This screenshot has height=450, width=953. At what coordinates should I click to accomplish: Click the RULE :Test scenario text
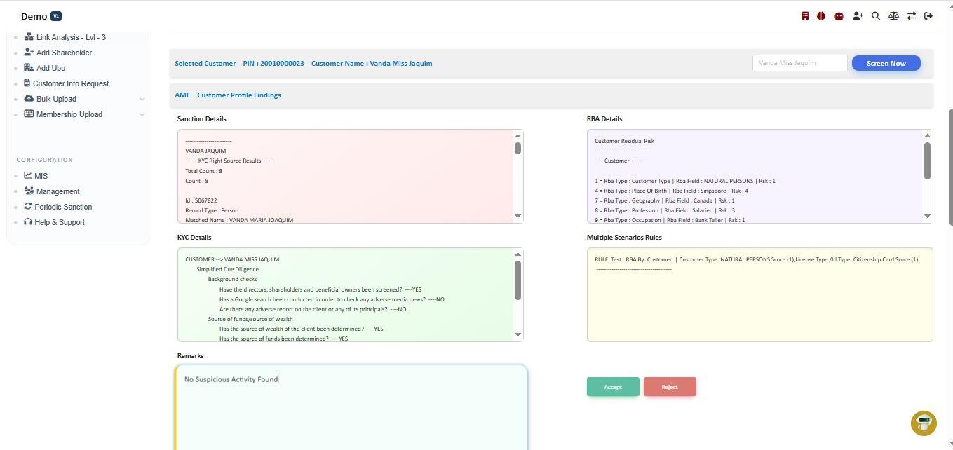(x=756, y=259)
